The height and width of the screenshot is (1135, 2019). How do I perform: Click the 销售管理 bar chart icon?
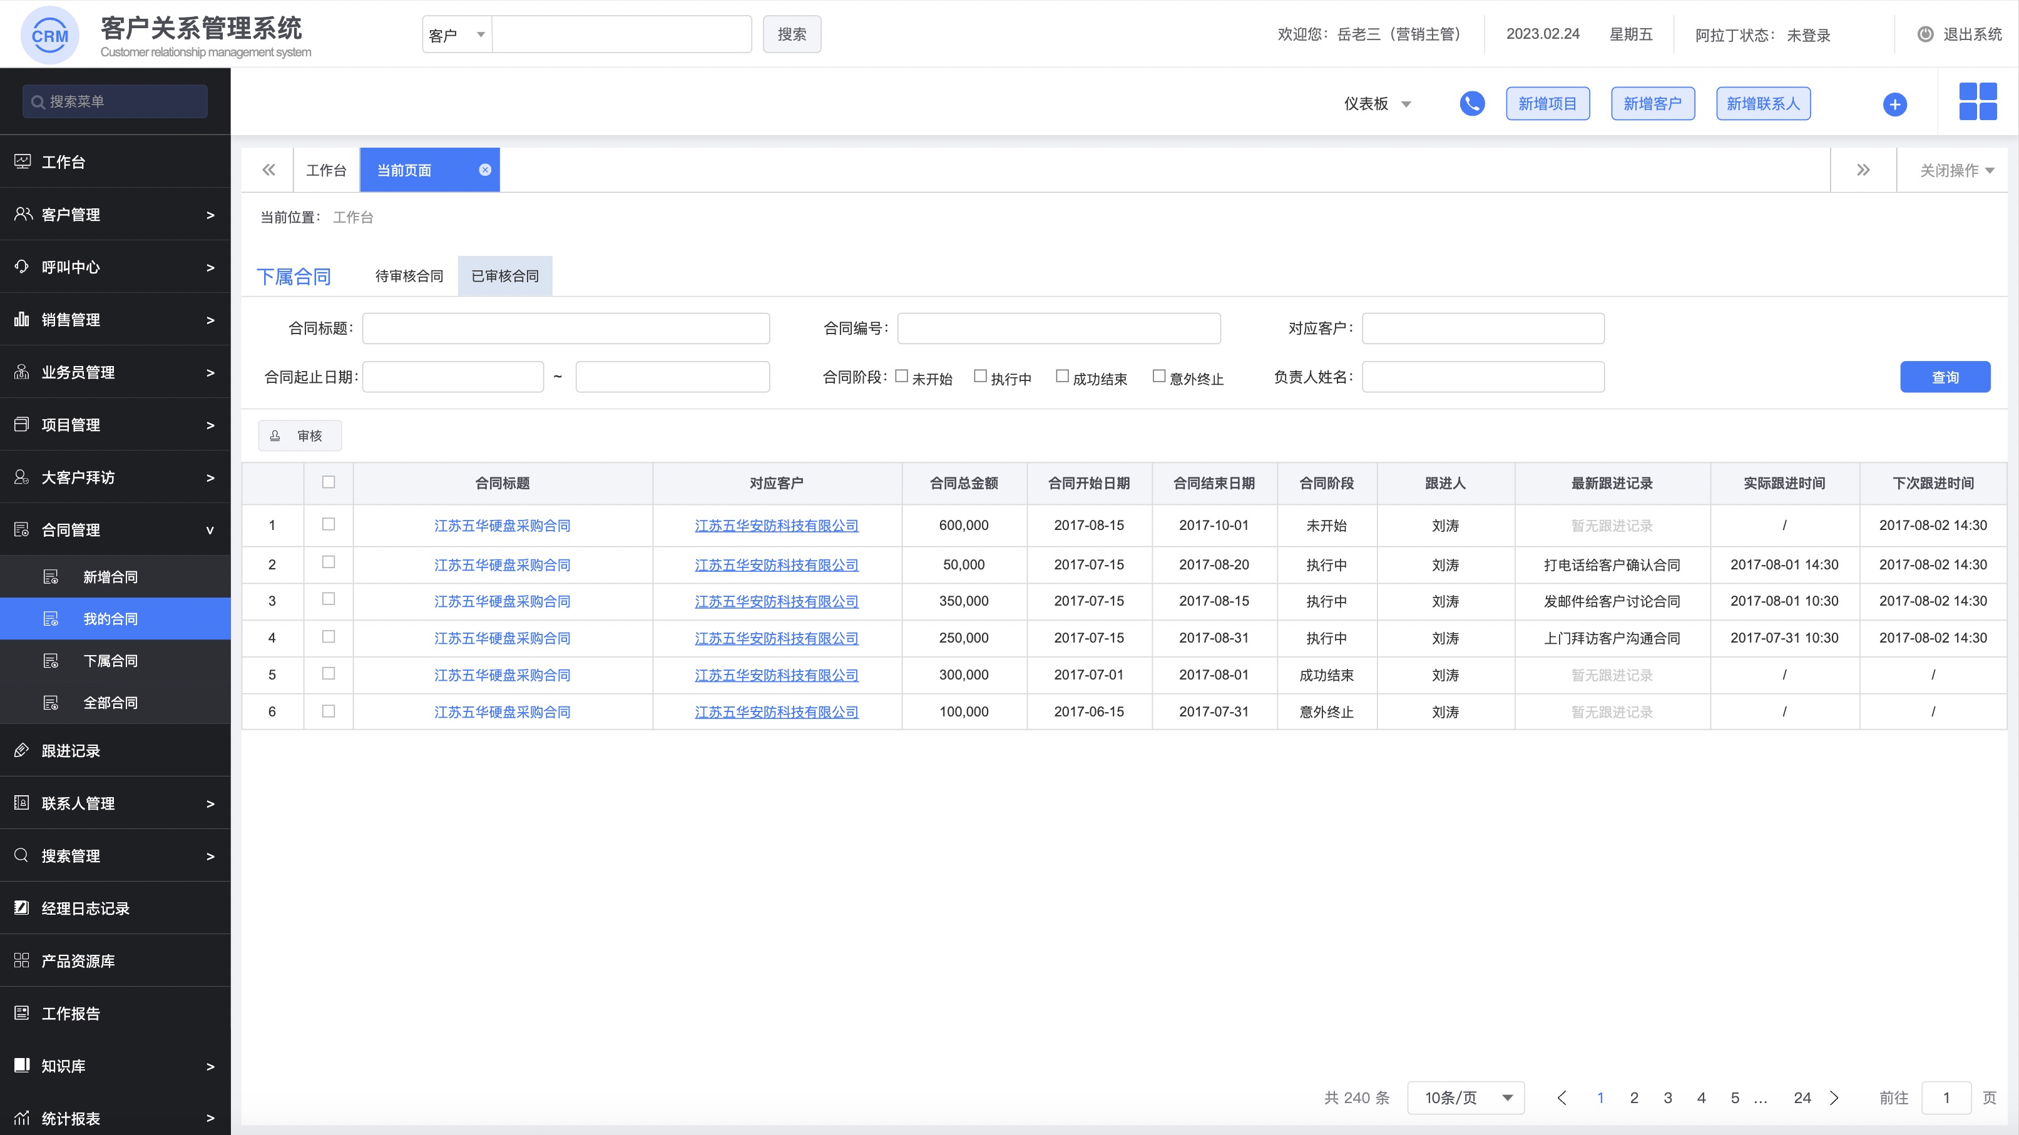click(x=22, y=319)
